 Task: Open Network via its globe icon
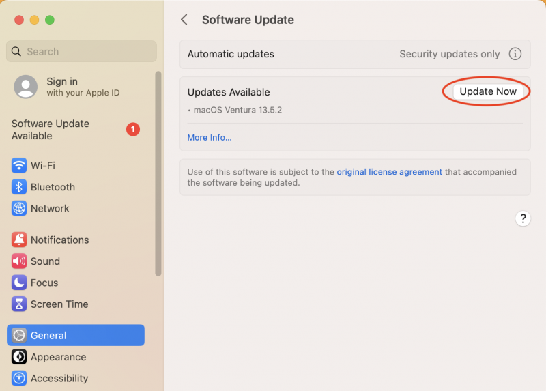click(x=19, y=208)
